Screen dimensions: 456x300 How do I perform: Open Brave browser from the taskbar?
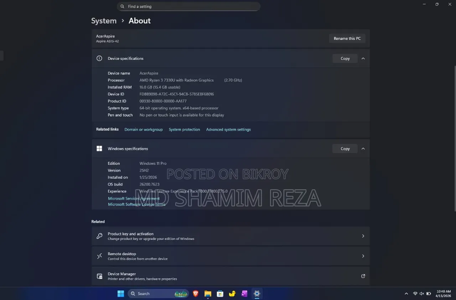coord(195,294)
